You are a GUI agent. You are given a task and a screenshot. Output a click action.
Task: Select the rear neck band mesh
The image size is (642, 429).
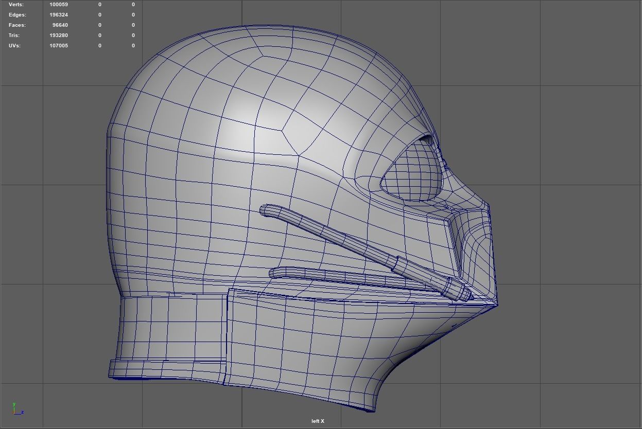[170, 327]
